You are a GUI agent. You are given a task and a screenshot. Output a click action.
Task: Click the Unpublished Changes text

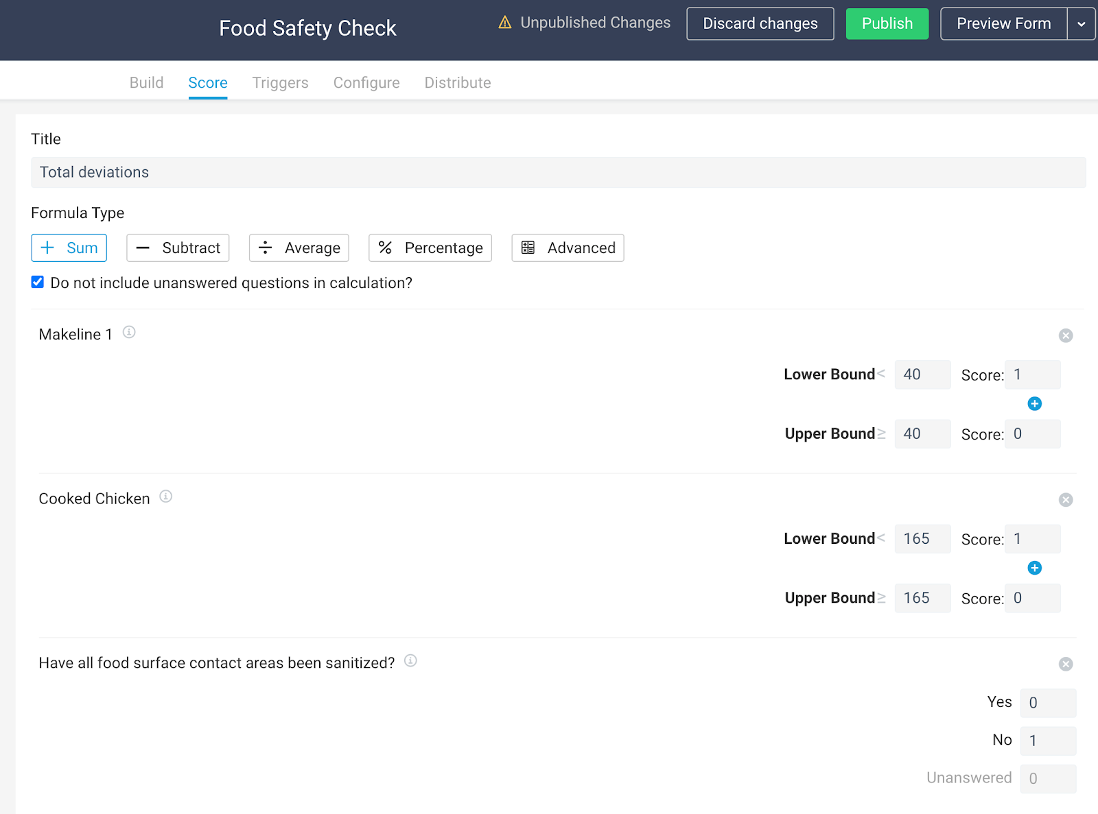[596, 23]
